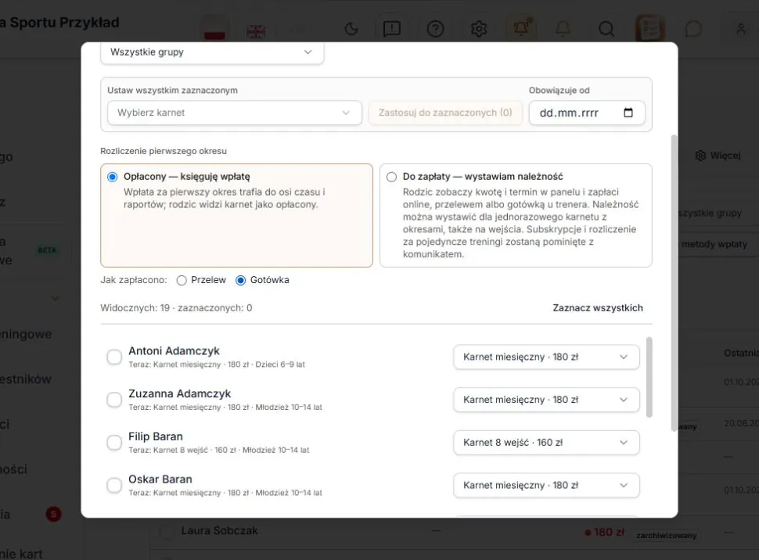This screenshot has width=759, height=560.
Task: Open karnet dropdown for Oskar Baran
Action: (546, 485)
